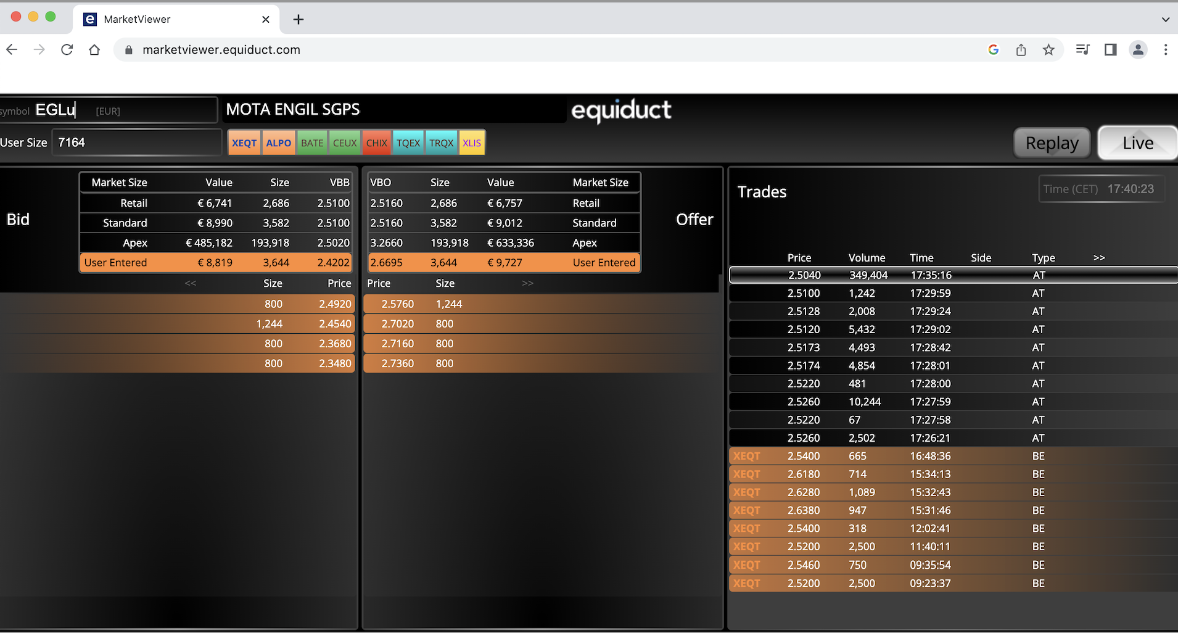Click the share page icon

pos(1021,50)
